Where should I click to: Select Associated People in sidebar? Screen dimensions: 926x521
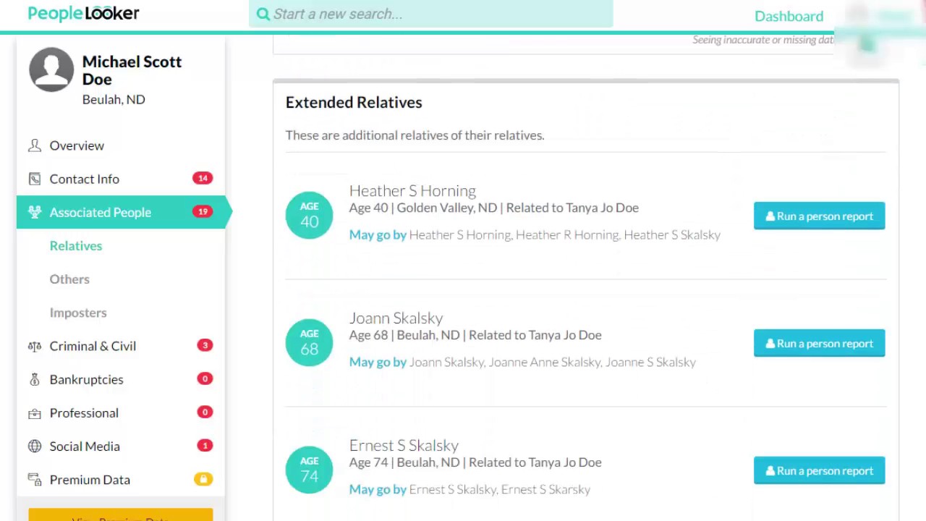click(x=100, y=212)
